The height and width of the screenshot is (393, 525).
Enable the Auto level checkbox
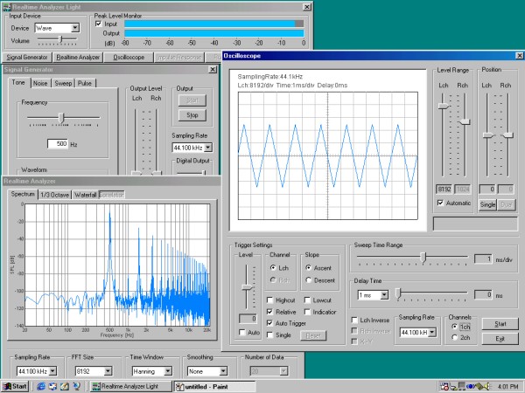click(242, 332)
